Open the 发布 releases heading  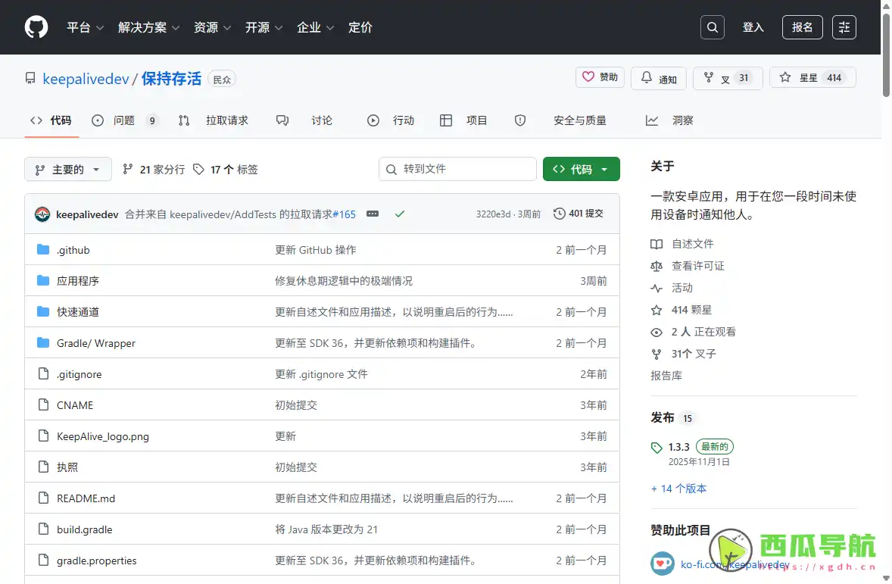pyautogui.click(x=662, y=418)
